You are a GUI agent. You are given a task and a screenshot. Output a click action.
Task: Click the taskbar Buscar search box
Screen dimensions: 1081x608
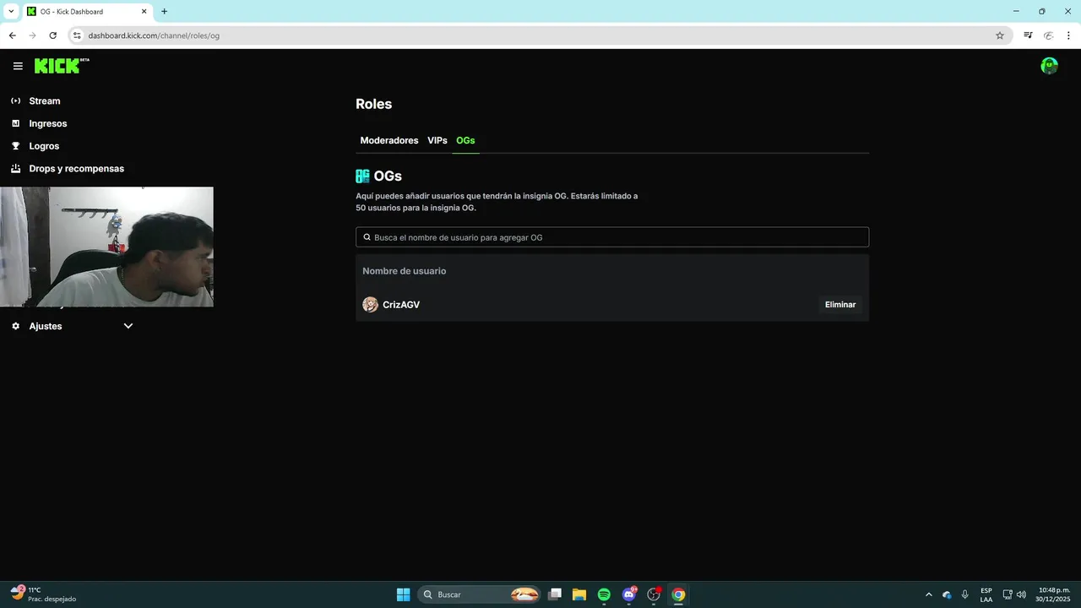(480, 594)
